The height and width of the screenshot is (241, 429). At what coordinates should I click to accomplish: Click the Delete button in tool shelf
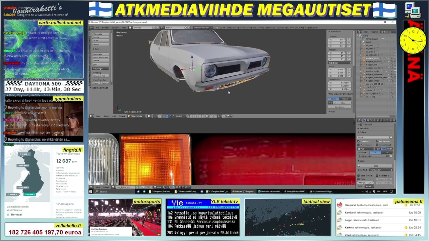(x=101, y=61)
